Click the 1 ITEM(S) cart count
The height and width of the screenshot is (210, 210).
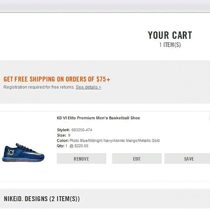click(170, 45)
